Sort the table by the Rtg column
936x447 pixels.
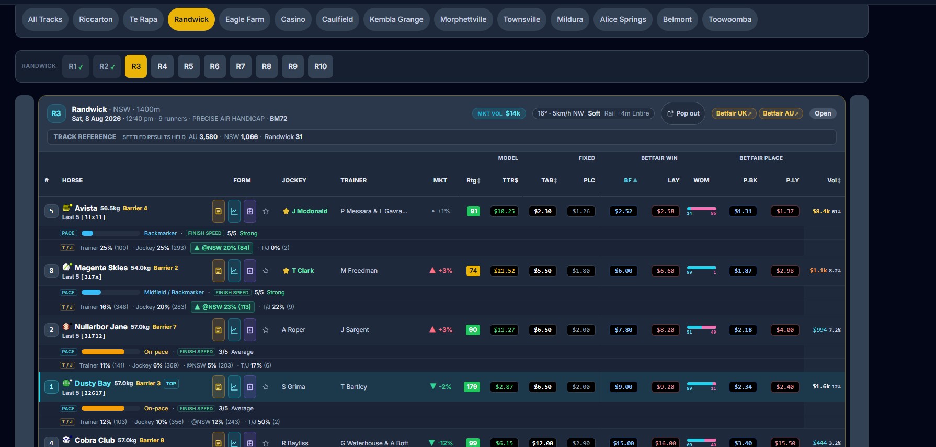click(473, 180)
